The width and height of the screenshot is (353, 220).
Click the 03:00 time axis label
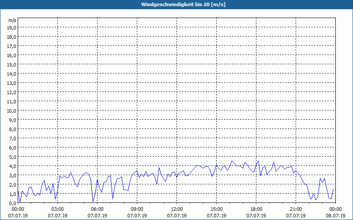pyautogui.click(x=58, y=209)
